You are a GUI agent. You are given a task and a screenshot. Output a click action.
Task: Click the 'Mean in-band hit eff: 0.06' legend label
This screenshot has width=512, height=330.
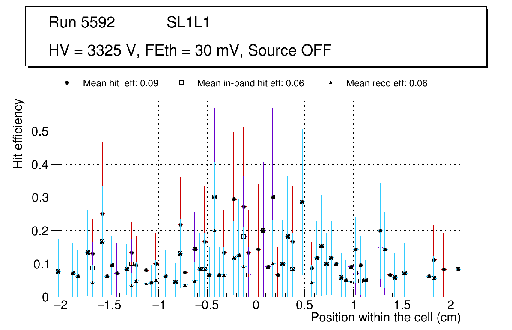[250, 83]
